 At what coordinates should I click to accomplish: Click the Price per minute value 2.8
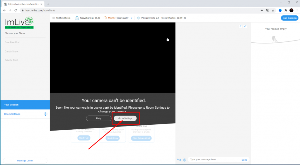pos(157,18)
